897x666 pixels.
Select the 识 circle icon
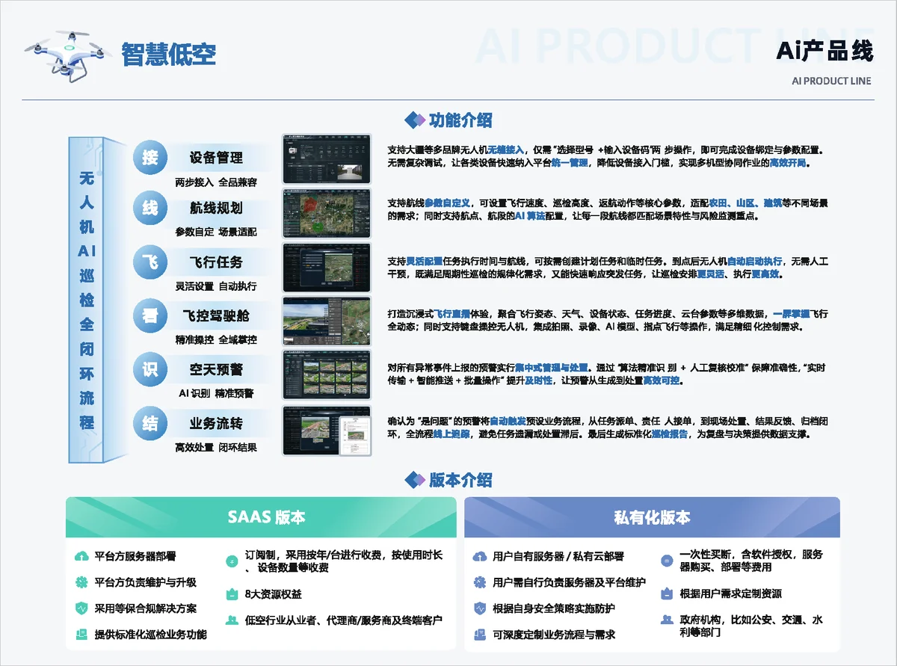click(149, 369)
